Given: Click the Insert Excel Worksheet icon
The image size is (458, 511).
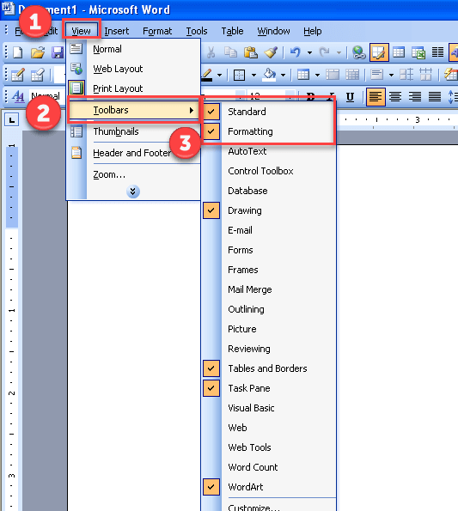Looking at the screenshot, I should tap(418, 52).
